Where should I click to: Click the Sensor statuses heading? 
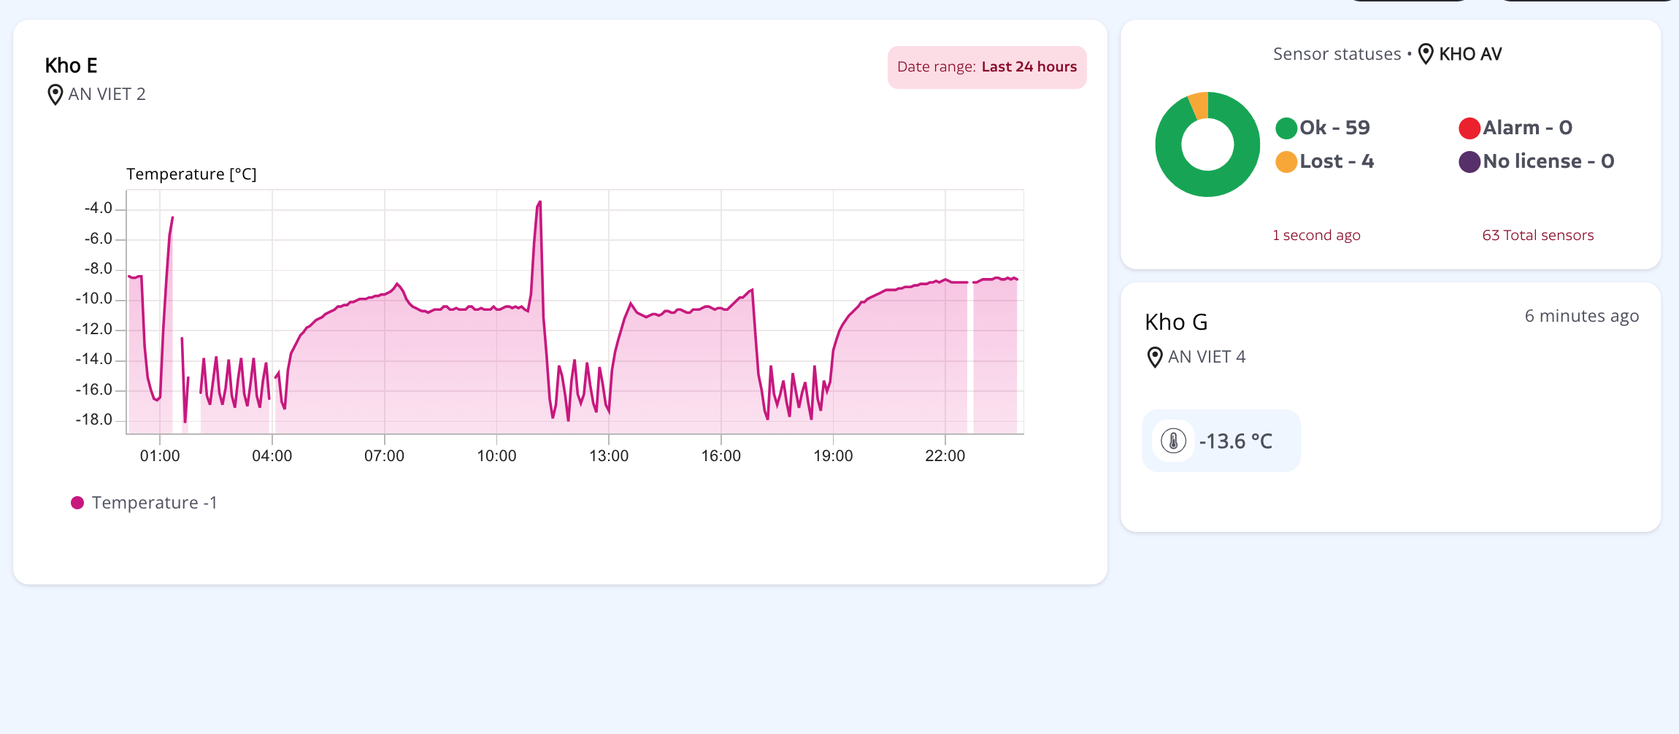pyautogui.click(x=1337, y=54)
